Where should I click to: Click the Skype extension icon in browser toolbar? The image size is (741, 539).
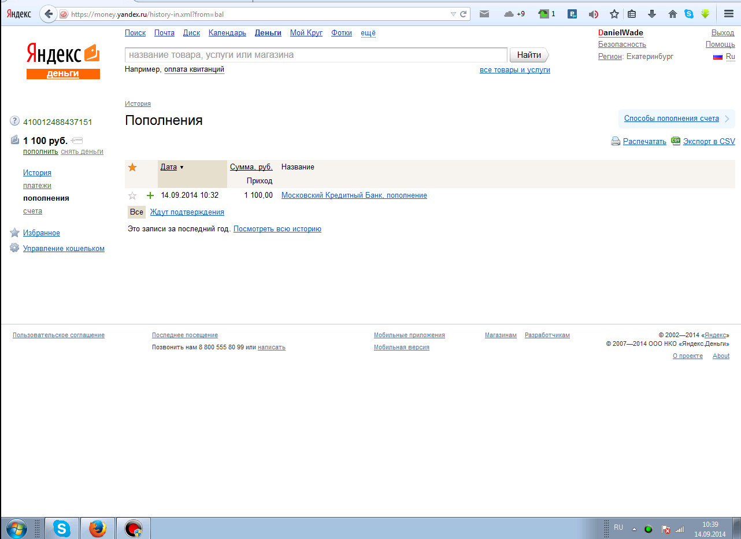[688, 14]
